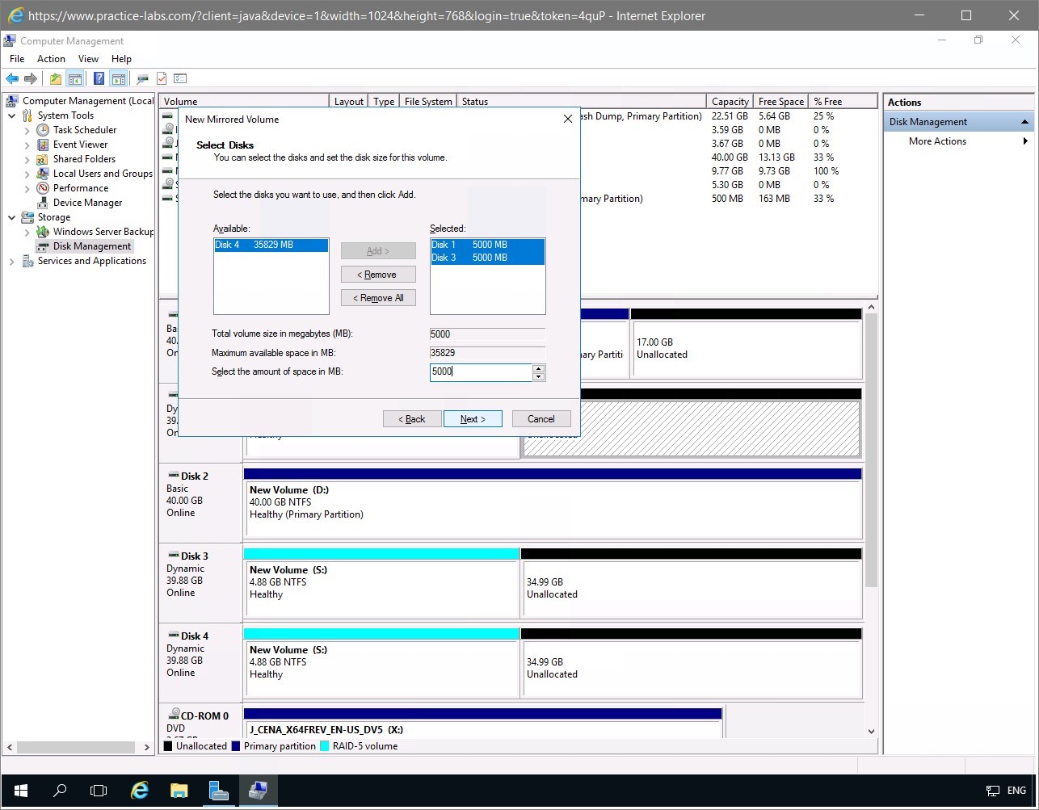Click the blue Back arrow in toolbar
The image size is (1039, 810).
click(12, 79)
